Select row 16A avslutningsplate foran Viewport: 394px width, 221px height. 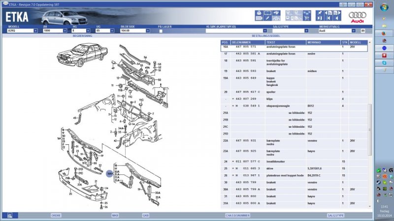[x=294, y=48]
